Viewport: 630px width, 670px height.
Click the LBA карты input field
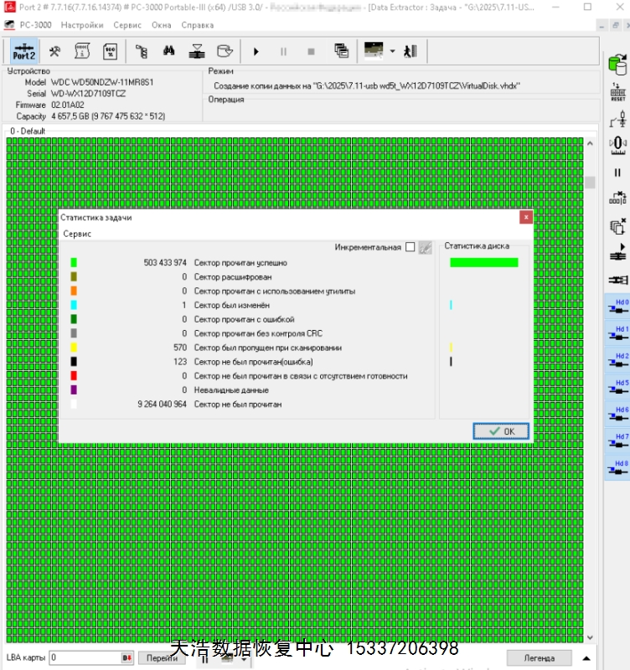[84, 657]
